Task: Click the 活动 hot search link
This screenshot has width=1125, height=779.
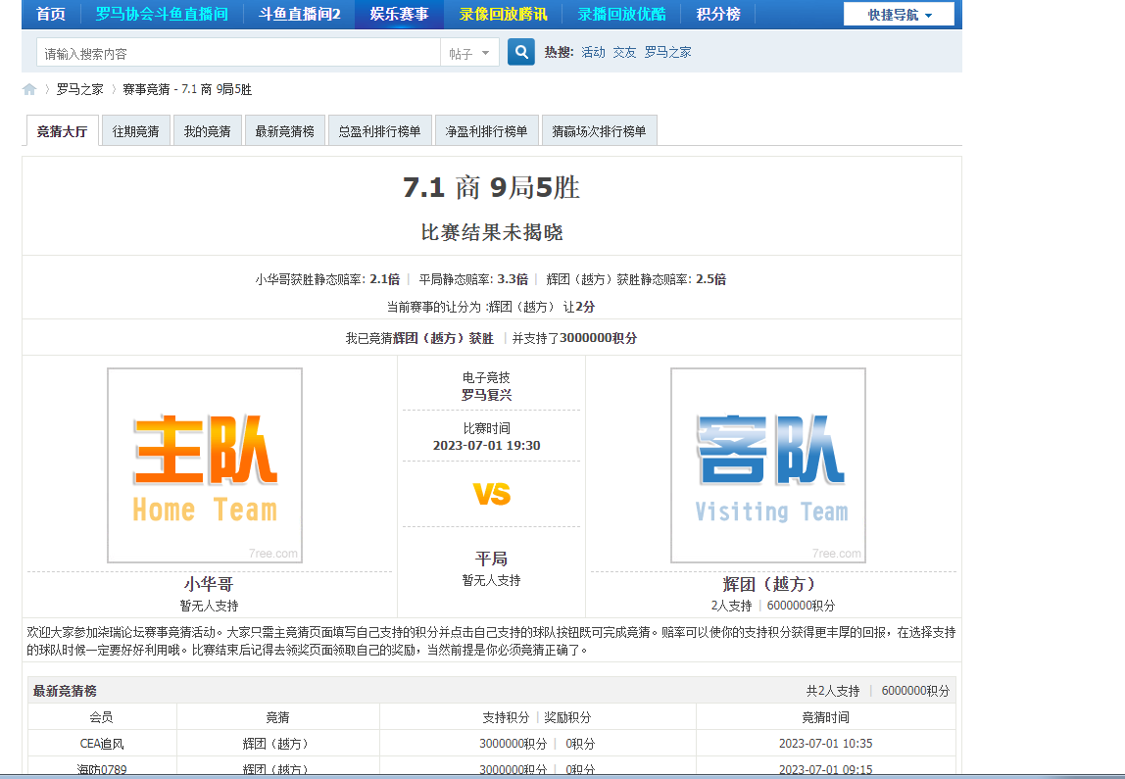Action: tap(593, 52)
